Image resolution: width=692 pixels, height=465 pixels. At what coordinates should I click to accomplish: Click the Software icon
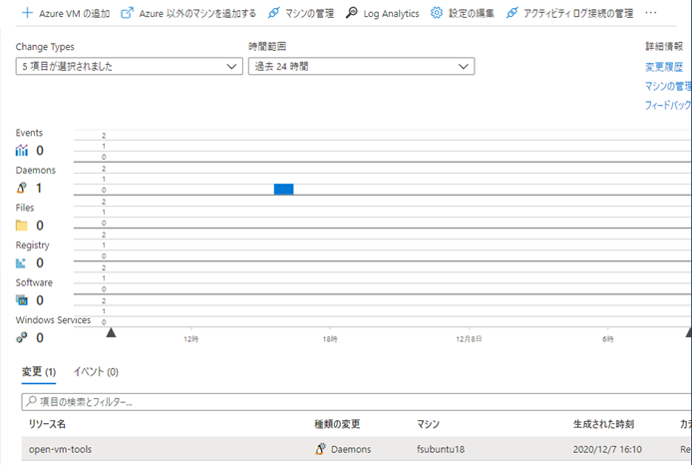click(x=22, y=300)
